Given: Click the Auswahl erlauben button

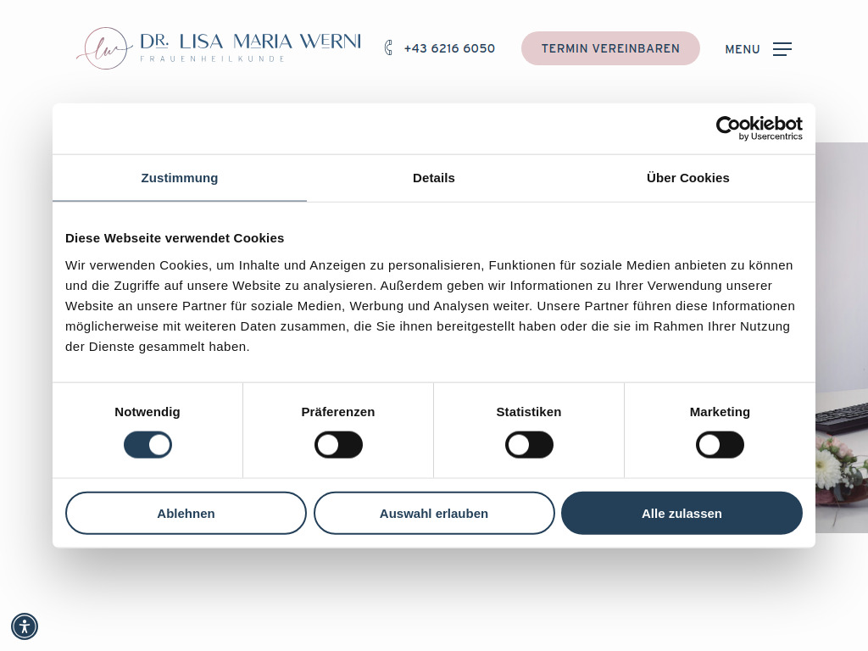Looking at the screenshot, I should click(433, 513).
